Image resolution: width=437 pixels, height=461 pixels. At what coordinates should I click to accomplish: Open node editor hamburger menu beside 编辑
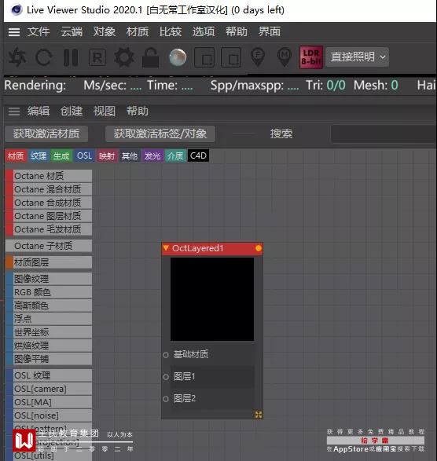click(14, 112)
